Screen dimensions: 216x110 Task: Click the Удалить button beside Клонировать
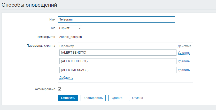117,98
